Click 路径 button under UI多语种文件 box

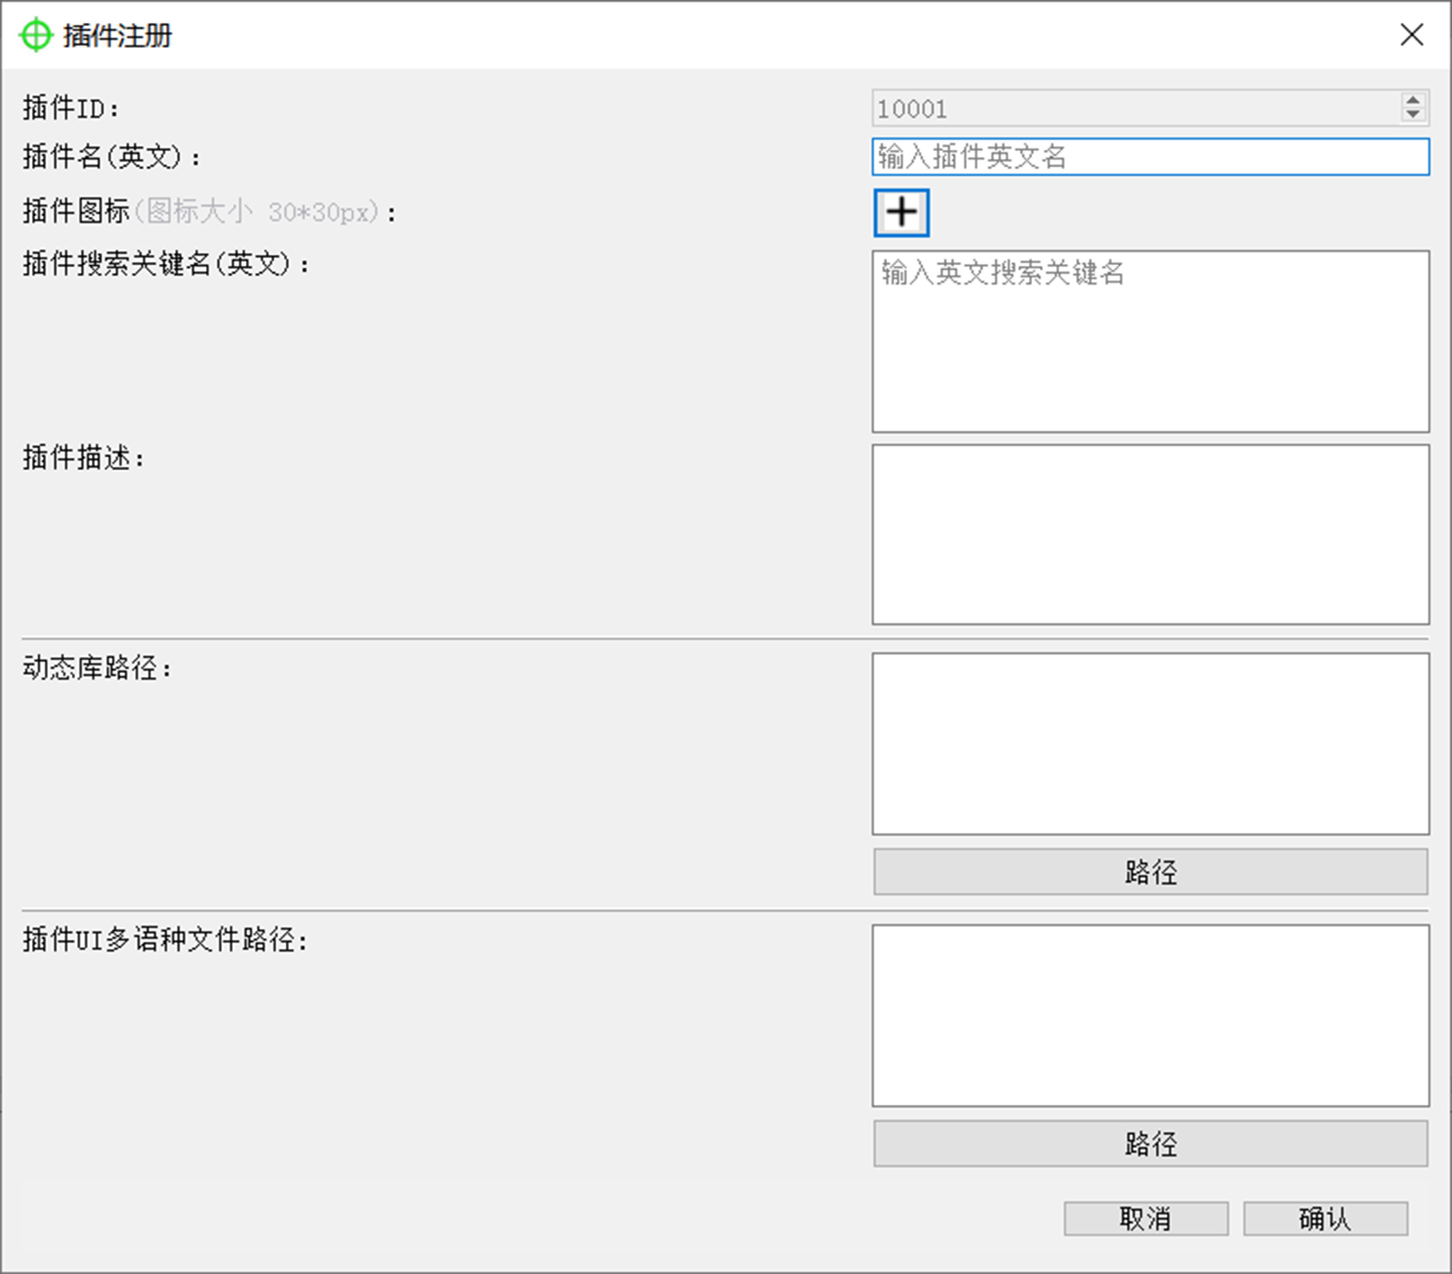[x=1151, y=1144]
